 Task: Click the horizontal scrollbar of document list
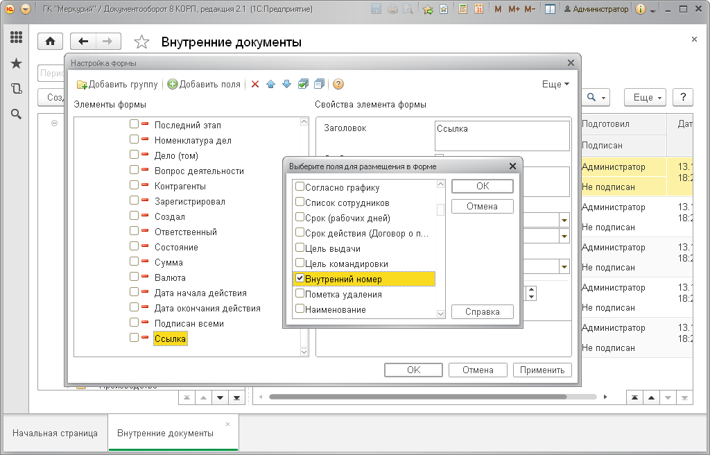click(x=417, y=397)
